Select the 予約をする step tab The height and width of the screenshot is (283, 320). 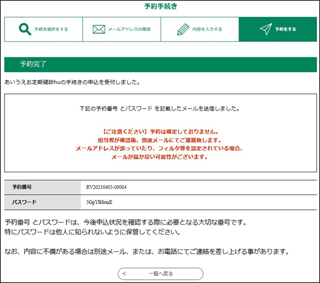coord(278,29)
